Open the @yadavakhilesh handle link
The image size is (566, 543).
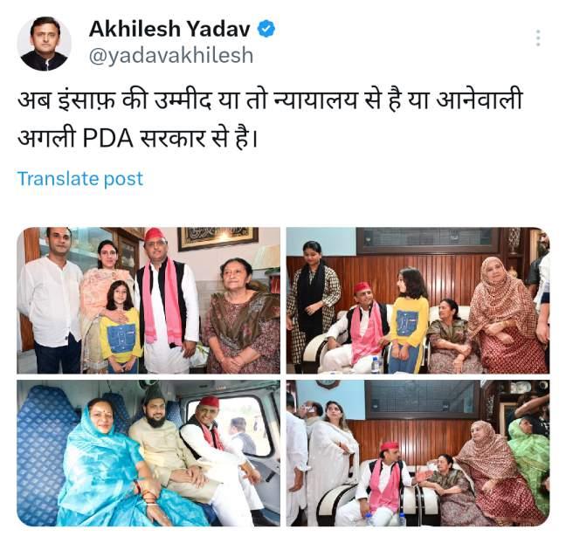[170, 55]
